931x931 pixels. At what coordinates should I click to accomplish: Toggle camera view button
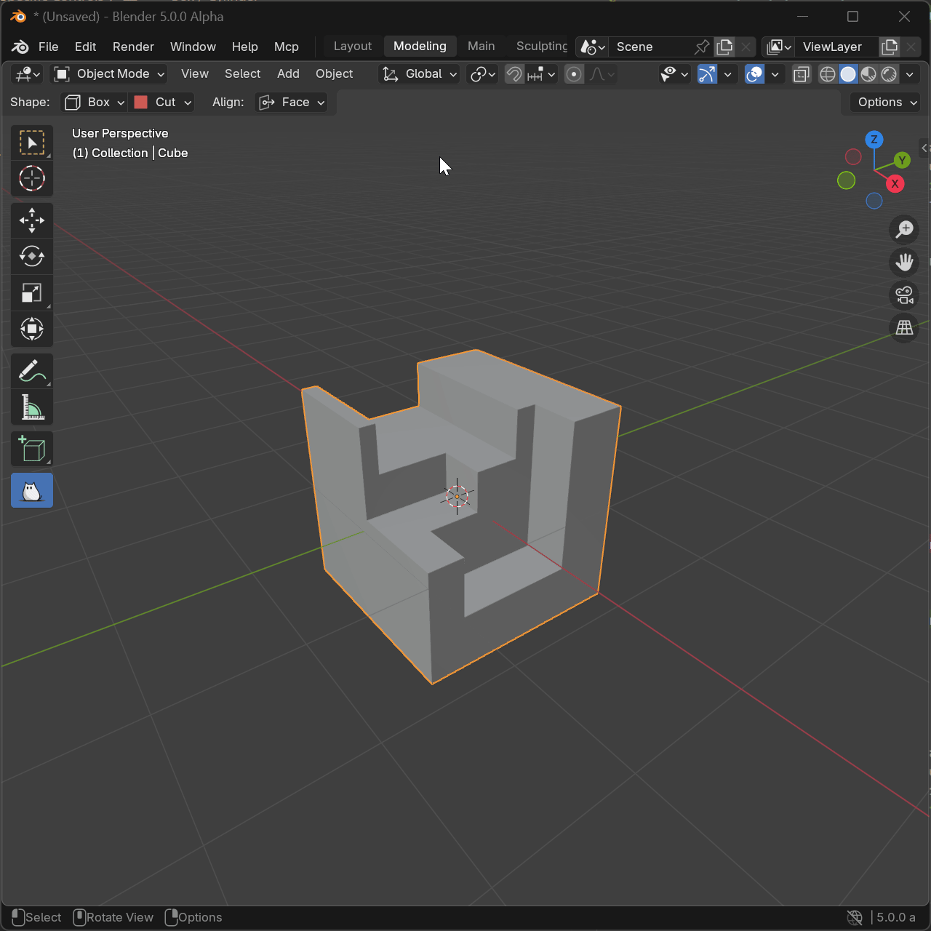[904, 295]
